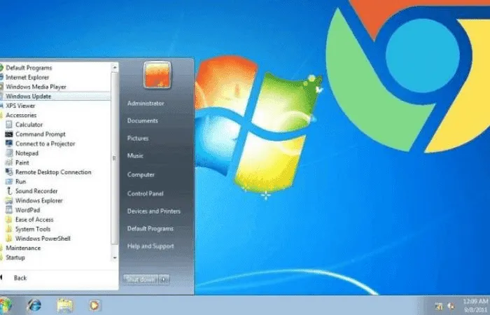Launch Notepad
490x315 pixels.
tap(27, 153)
